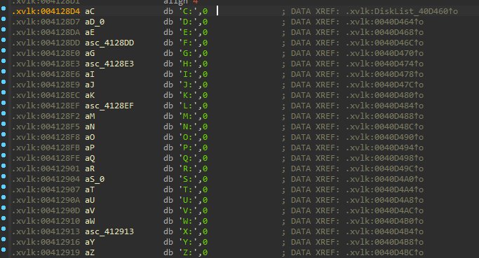Click the breakpoint dot for address 004128F2
The image size is (479, 258).
point(4,113)
